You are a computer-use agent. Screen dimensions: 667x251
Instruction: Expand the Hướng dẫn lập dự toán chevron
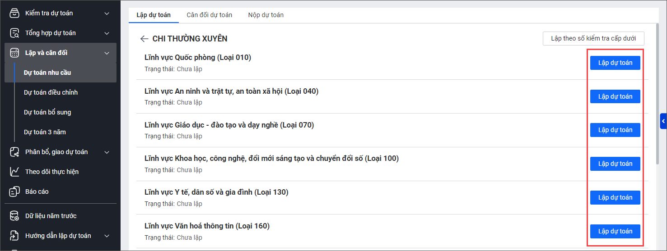[107, 236]
